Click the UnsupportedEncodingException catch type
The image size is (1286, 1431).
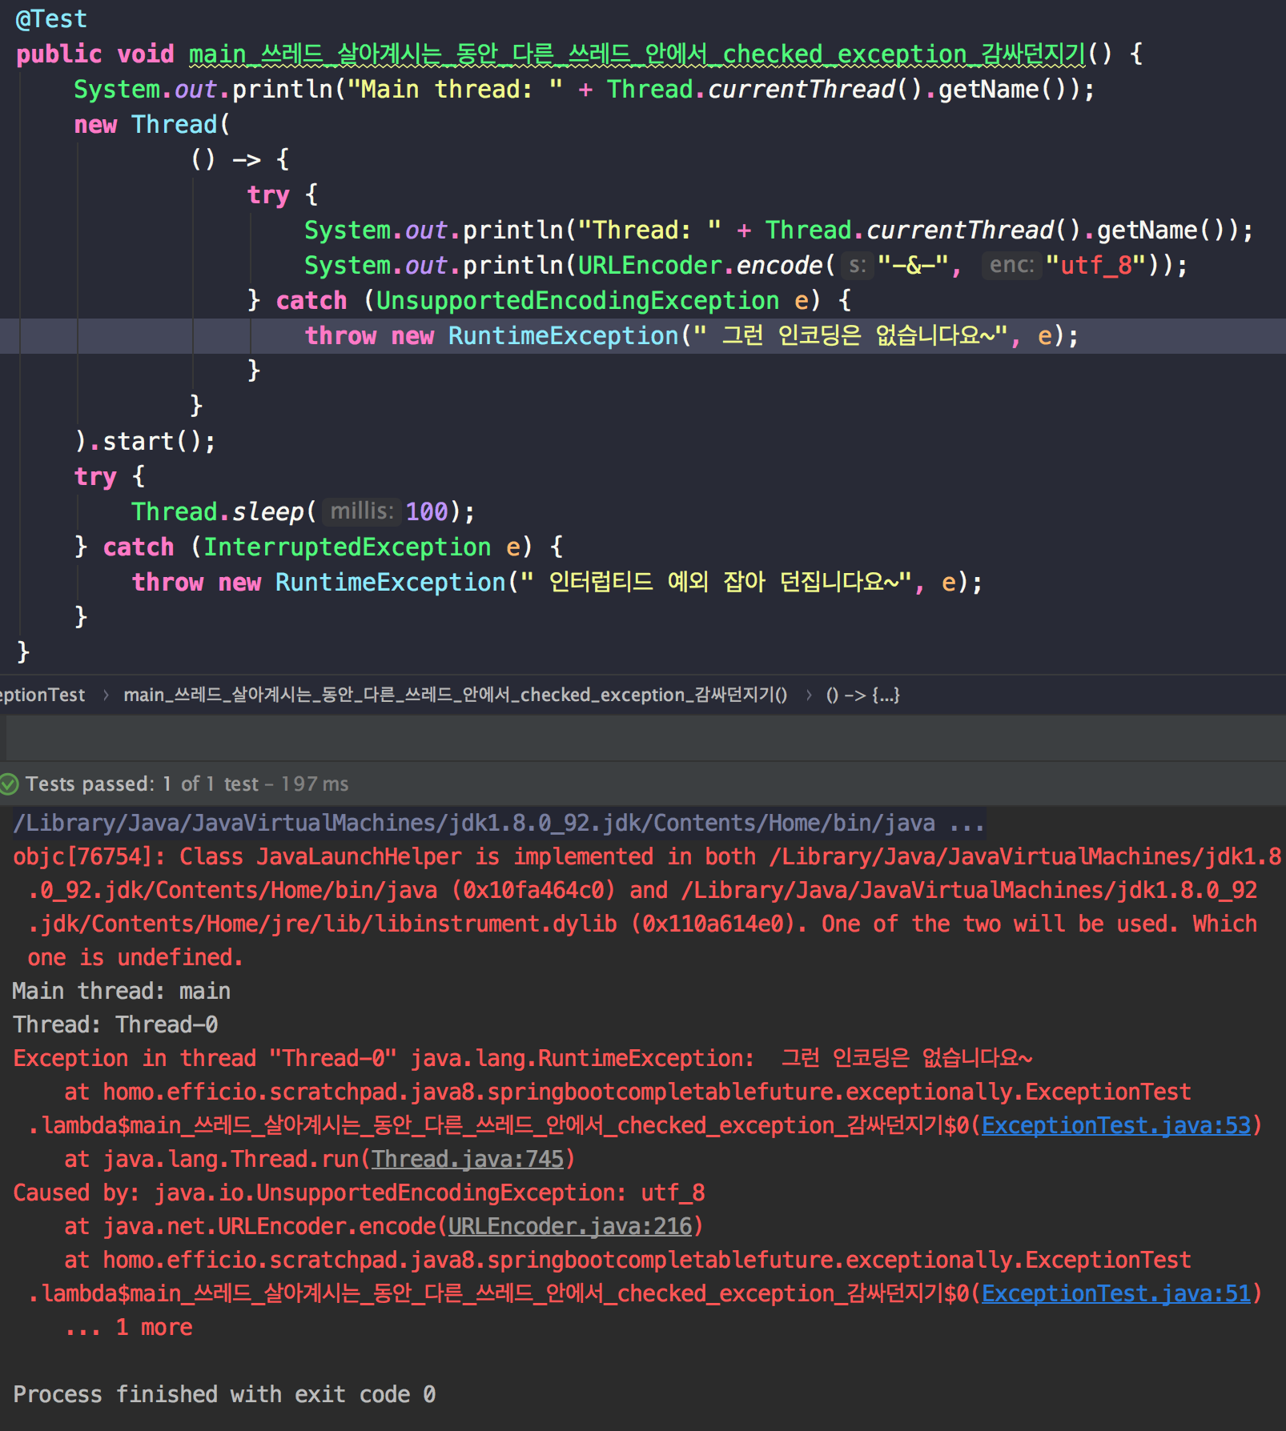577,300
